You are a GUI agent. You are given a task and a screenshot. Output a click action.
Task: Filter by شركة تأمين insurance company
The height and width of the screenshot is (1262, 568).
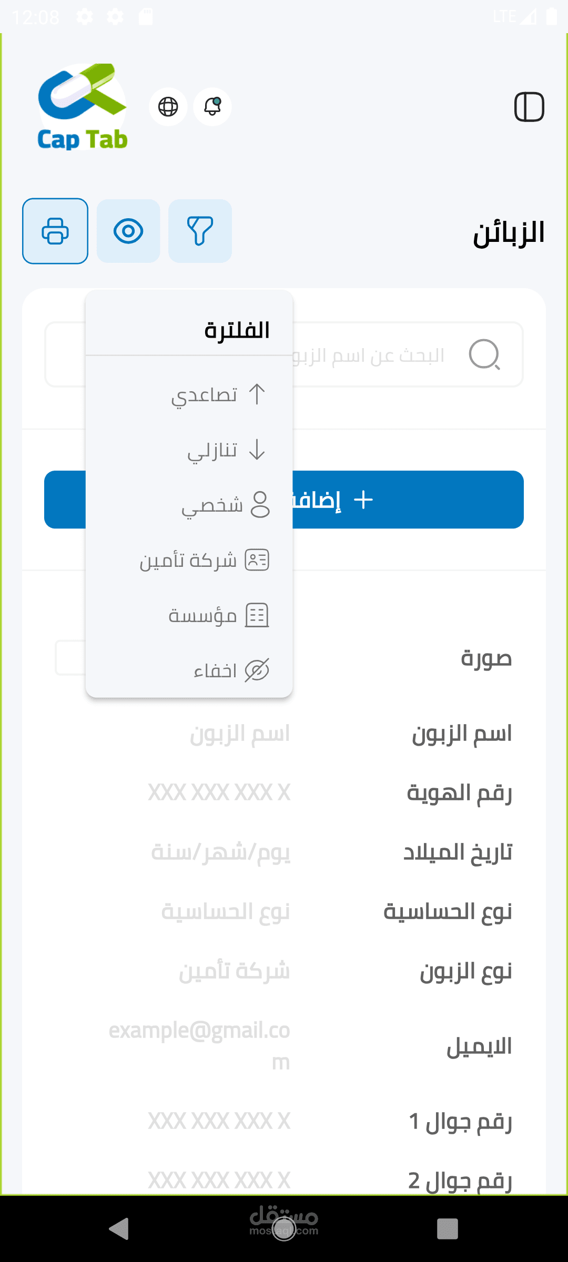[x=204, y=561]
